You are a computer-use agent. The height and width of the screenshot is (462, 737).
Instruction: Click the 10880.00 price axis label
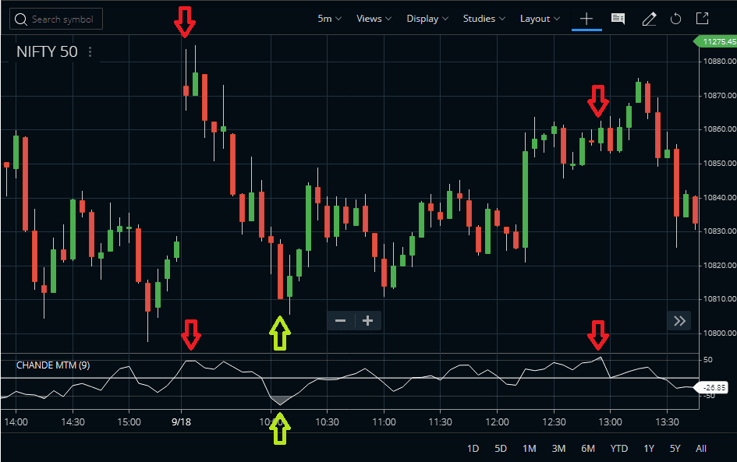pyautogui.click(x=719, y=61)
